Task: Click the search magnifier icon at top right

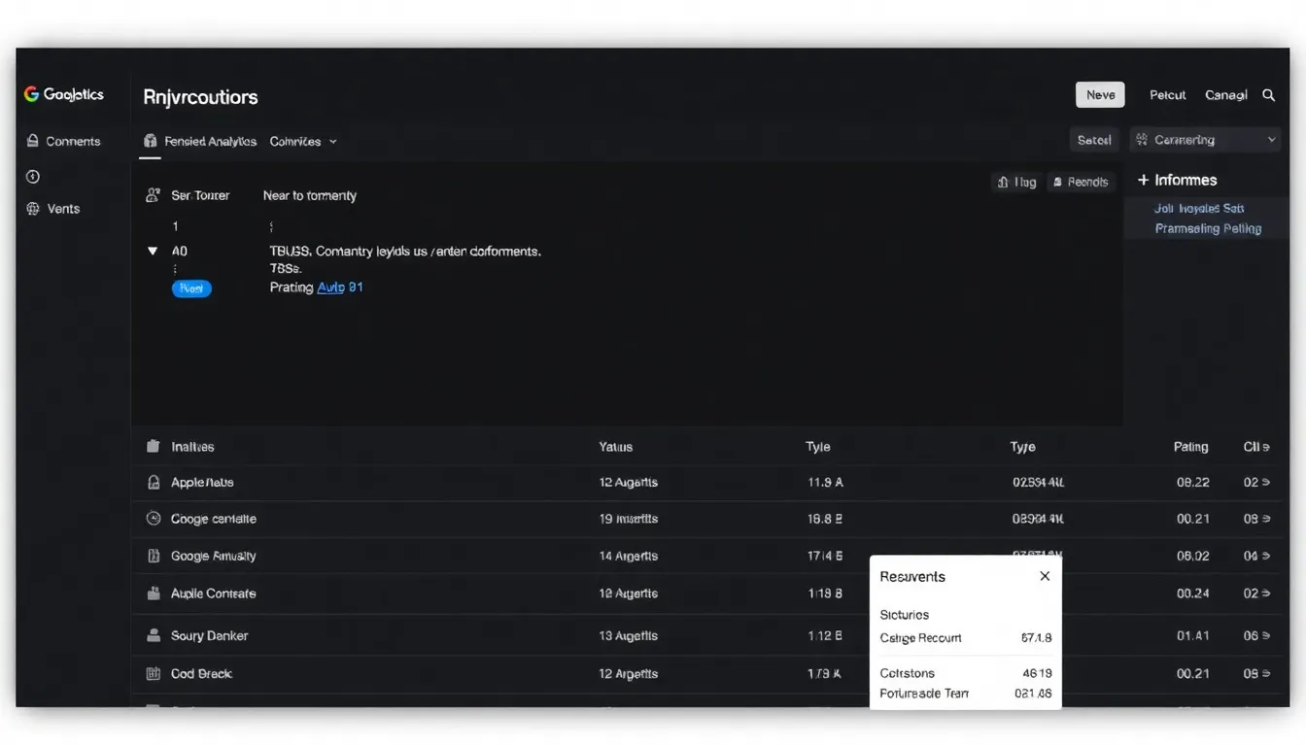Action: click(1268, 95)
